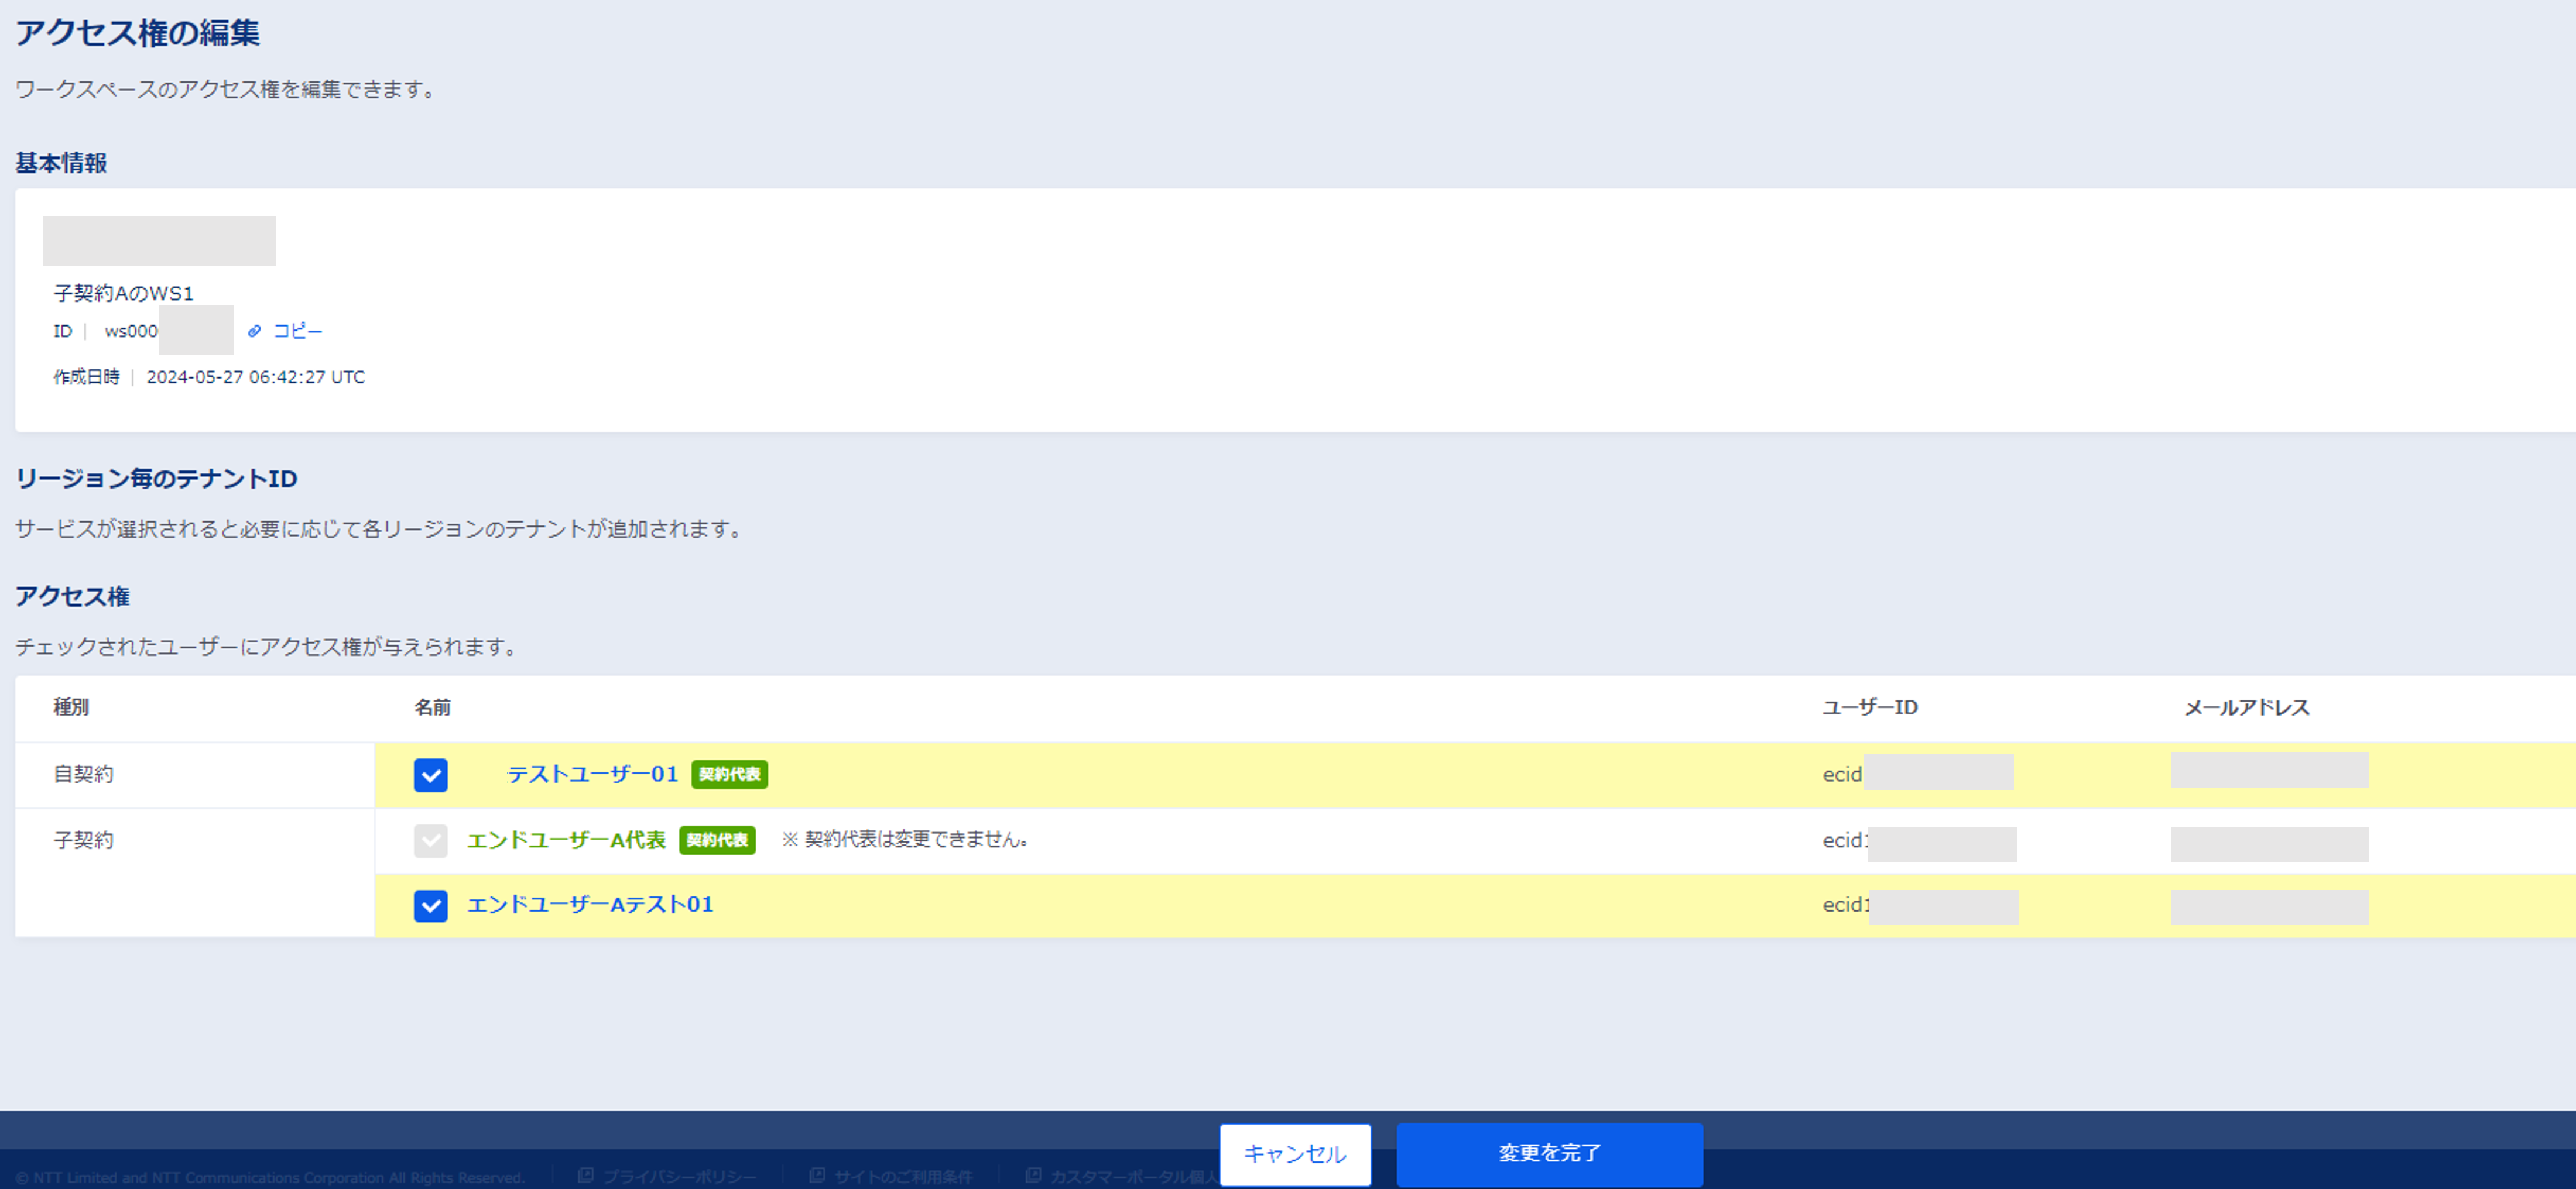
Task: Open テストユーザー01 user name link
Action: [592, 774]
